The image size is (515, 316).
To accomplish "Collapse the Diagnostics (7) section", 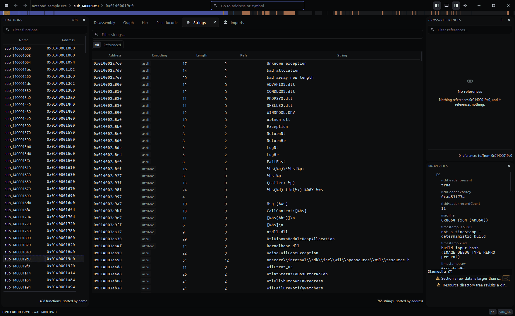I will click(x=440, y=272).
